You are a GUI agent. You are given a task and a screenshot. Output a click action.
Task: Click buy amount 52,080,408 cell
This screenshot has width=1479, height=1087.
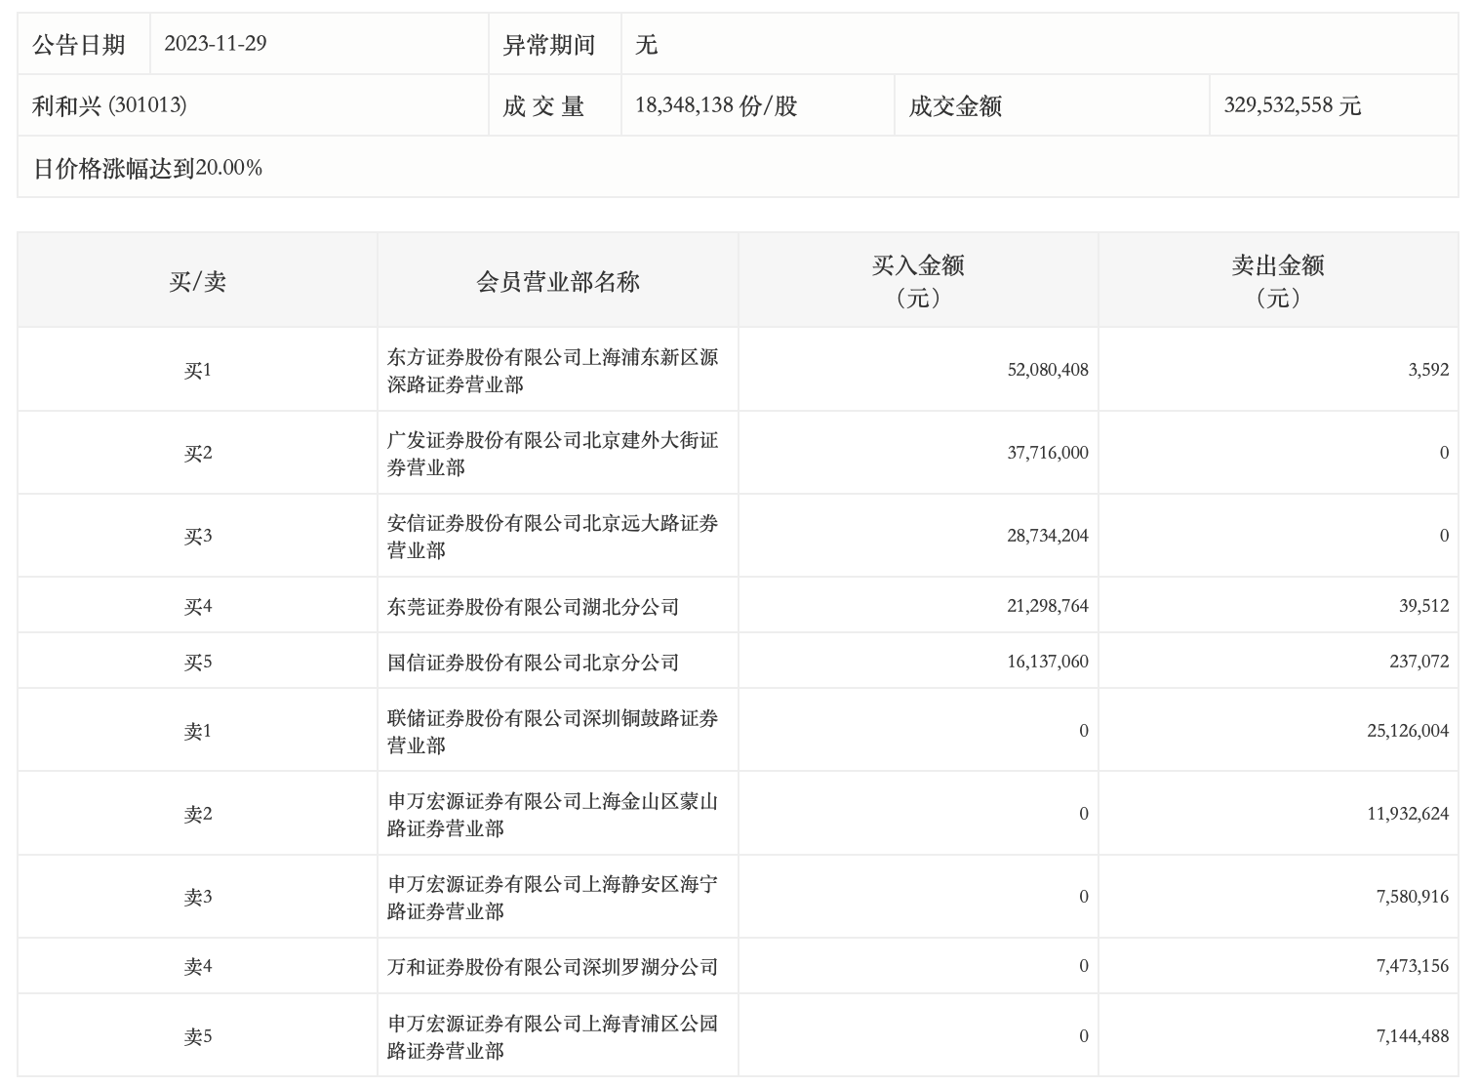pos(1047,370)
